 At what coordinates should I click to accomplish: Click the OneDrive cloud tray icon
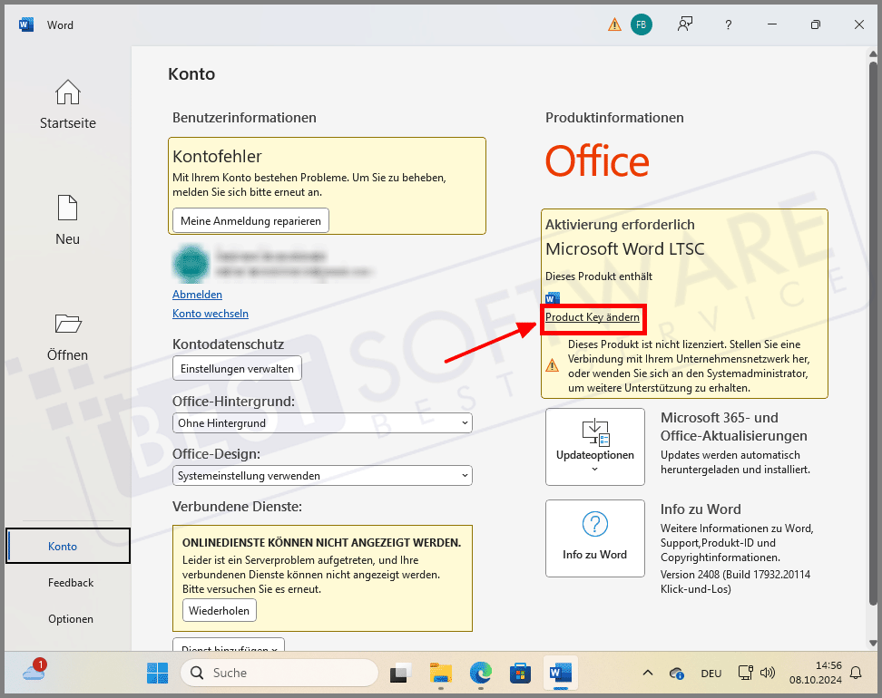coord(677,673)
